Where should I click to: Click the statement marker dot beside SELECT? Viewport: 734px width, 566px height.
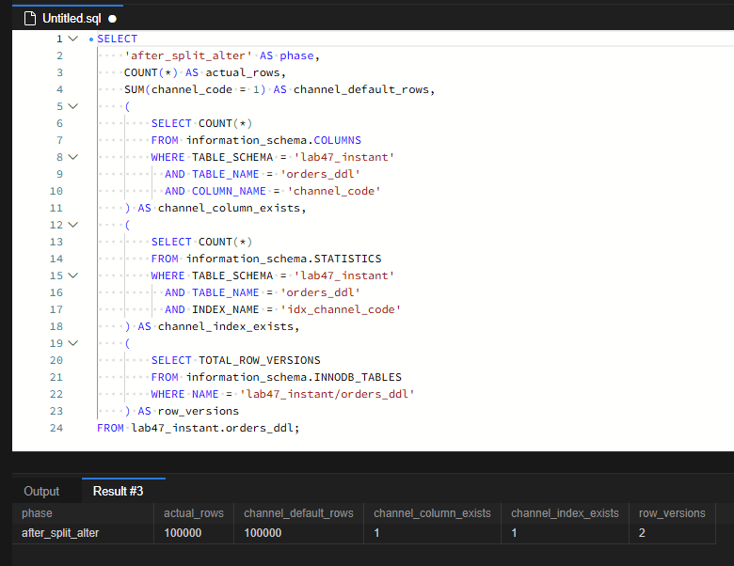[x=91, y=39]
